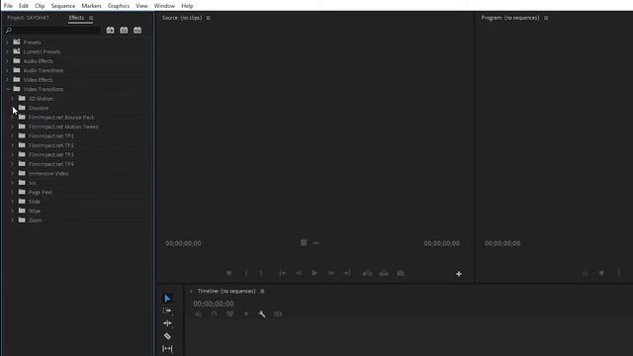
Task: Select FilmImpact.net Motion Tween folder
Action: pyautogui.click(x=63, y=127)
